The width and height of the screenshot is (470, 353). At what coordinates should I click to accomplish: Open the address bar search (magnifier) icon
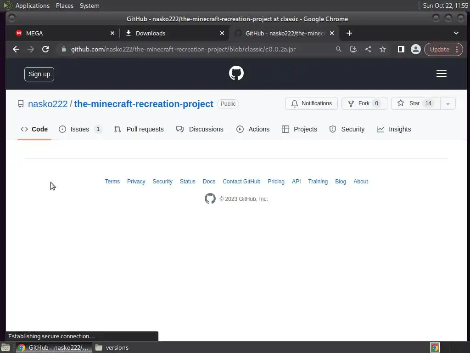pos(338,49)
